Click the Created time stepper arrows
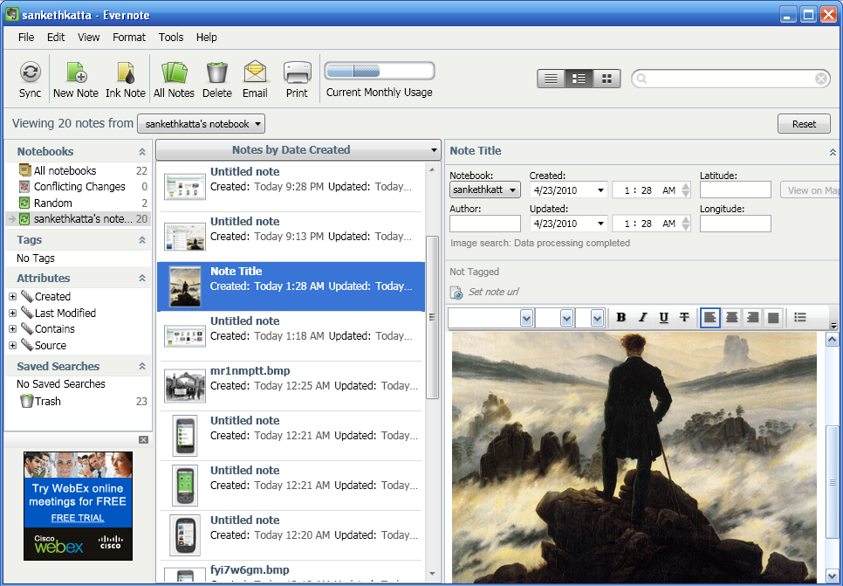Image resolution: width=843 pixels, height=586 pixels. (686, 190)
